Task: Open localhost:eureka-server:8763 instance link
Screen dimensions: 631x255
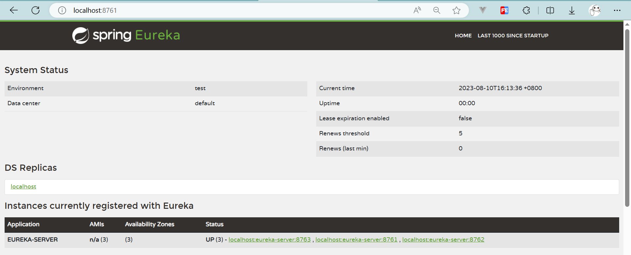Action: point(269,240)
